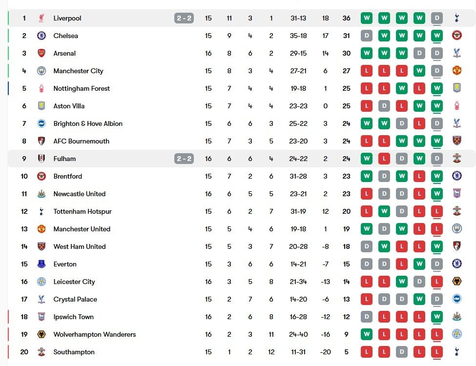Select the Wolverhampton Wanderers team name

click(x=94, y=334)
